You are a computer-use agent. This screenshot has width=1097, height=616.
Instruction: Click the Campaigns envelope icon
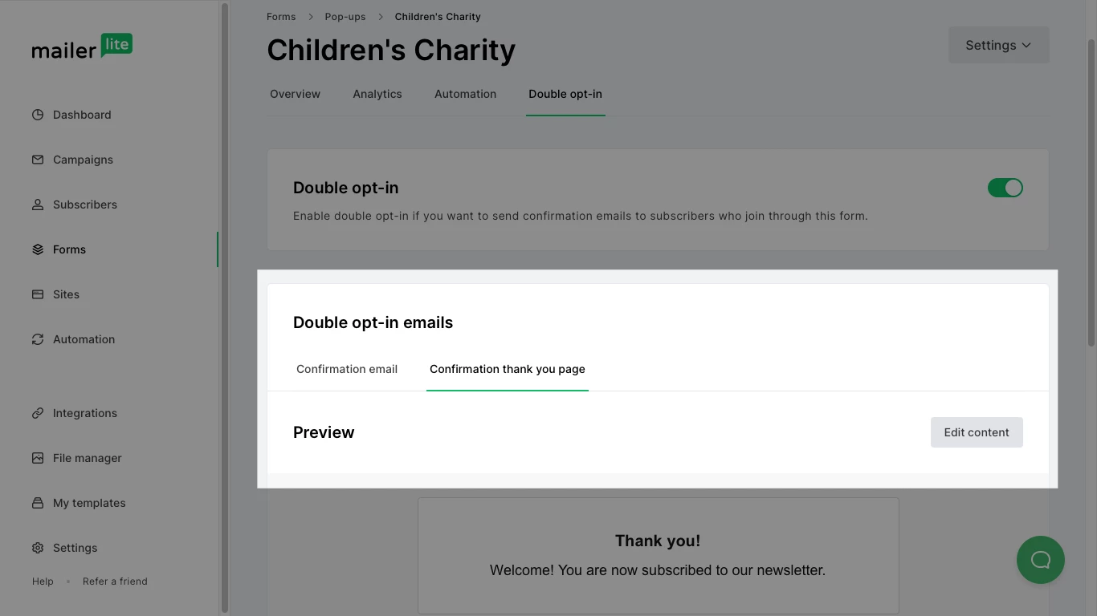tap(38, 160)
